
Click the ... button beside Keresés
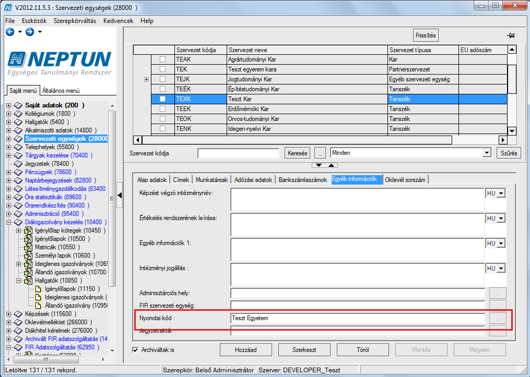point(320,153)
